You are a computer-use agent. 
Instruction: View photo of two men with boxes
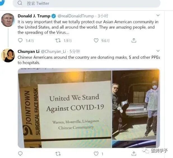click(136, 104)
